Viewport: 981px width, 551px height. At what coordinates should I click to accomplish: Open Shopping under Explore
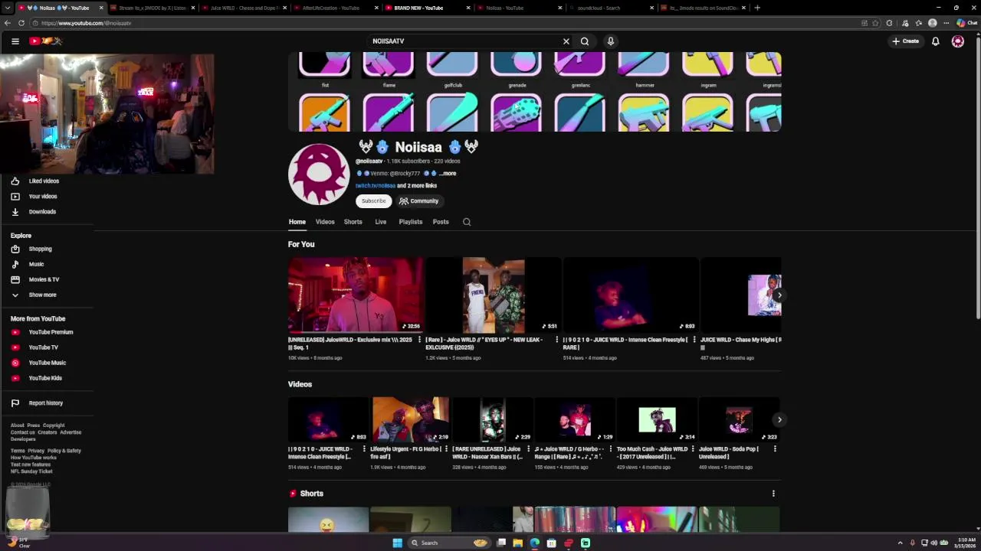[41, 249]
